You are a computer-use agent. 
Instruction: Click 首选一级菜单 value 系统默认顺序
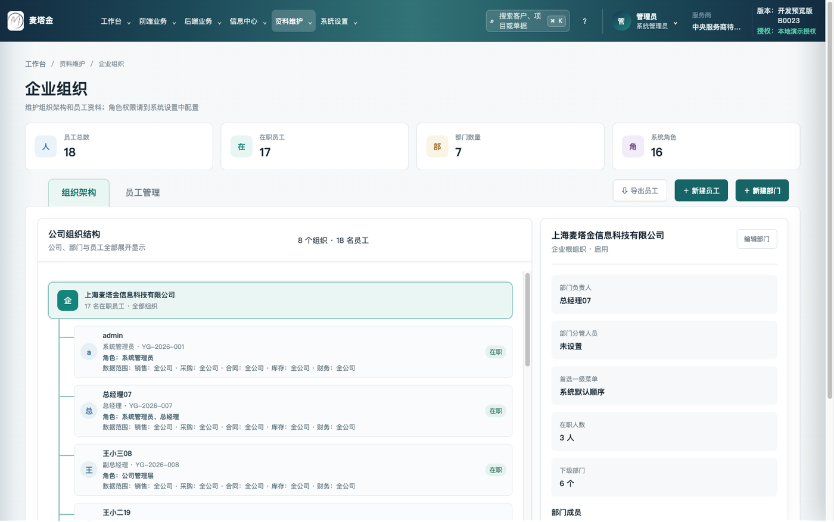[x=582, y=392]
